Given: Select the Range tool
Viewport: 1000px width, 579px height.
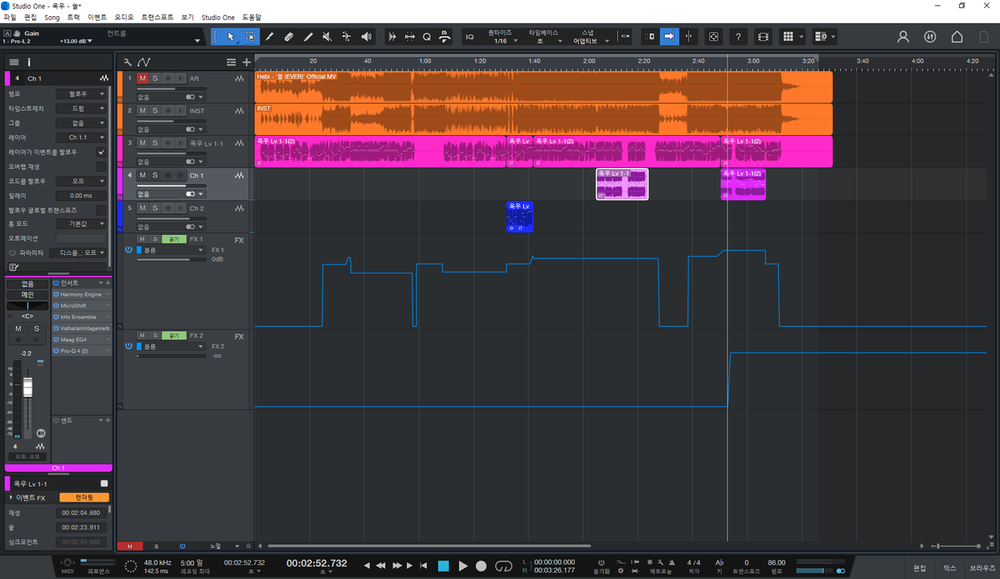Looking at the screenshot, I should point(251,37).
